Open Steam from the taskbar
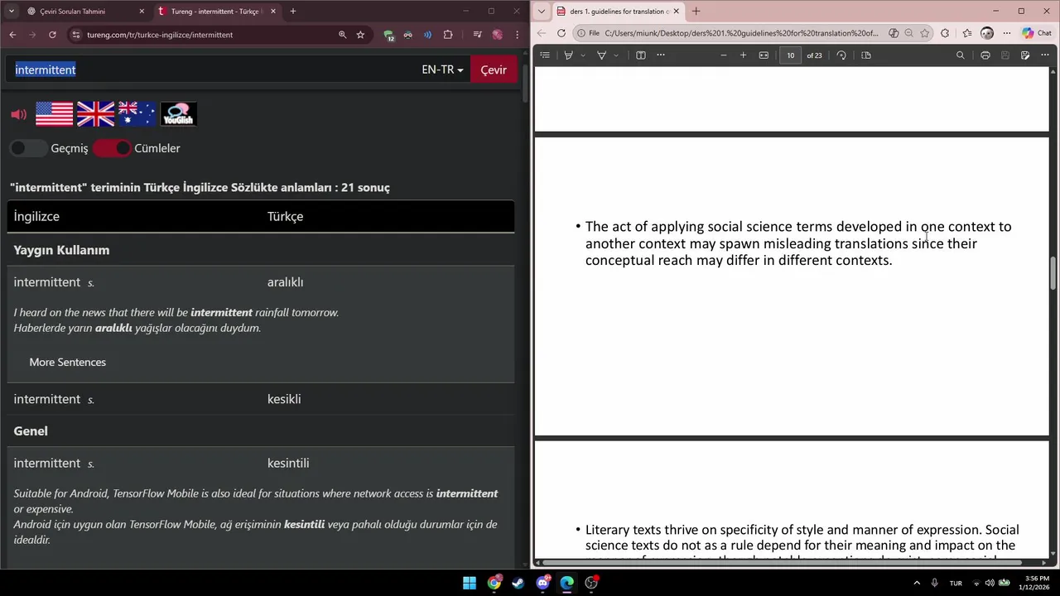The height and width of the screenshot is (596, 1060). click(x=518, y=583)
